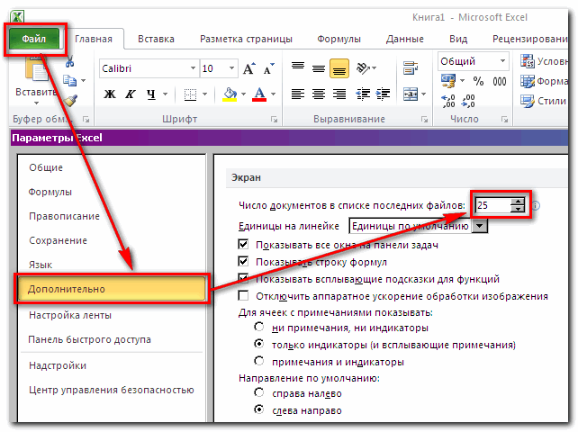The image size is (578, 432).
Task: Switch to the Главная tab
Action: click(x=94, y=39)
